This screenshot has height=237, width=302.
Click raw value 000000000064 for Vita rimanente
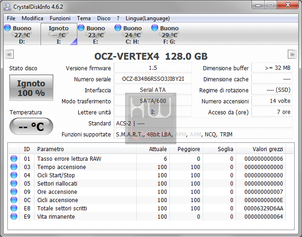263,217
